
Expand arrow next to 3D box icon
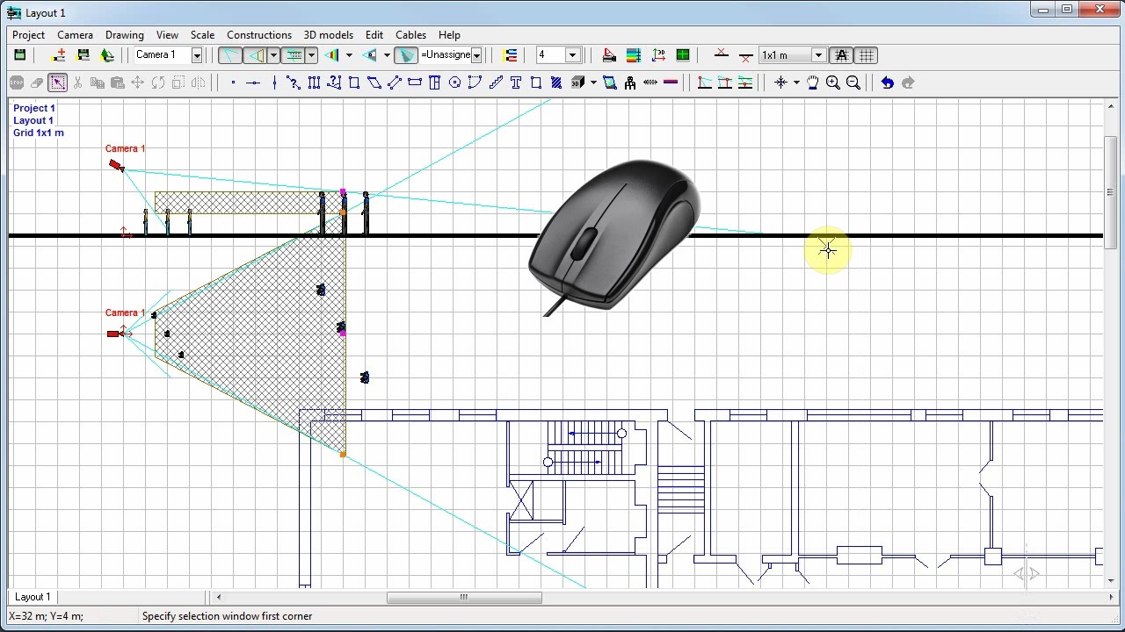[593, 83]
